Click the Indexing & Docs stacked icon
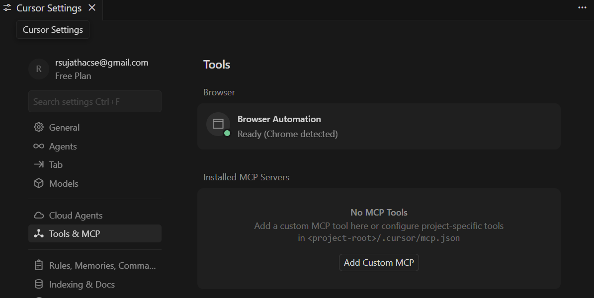Image resolution: width=594 pixels, height=298 pixels. pos(39,284)
